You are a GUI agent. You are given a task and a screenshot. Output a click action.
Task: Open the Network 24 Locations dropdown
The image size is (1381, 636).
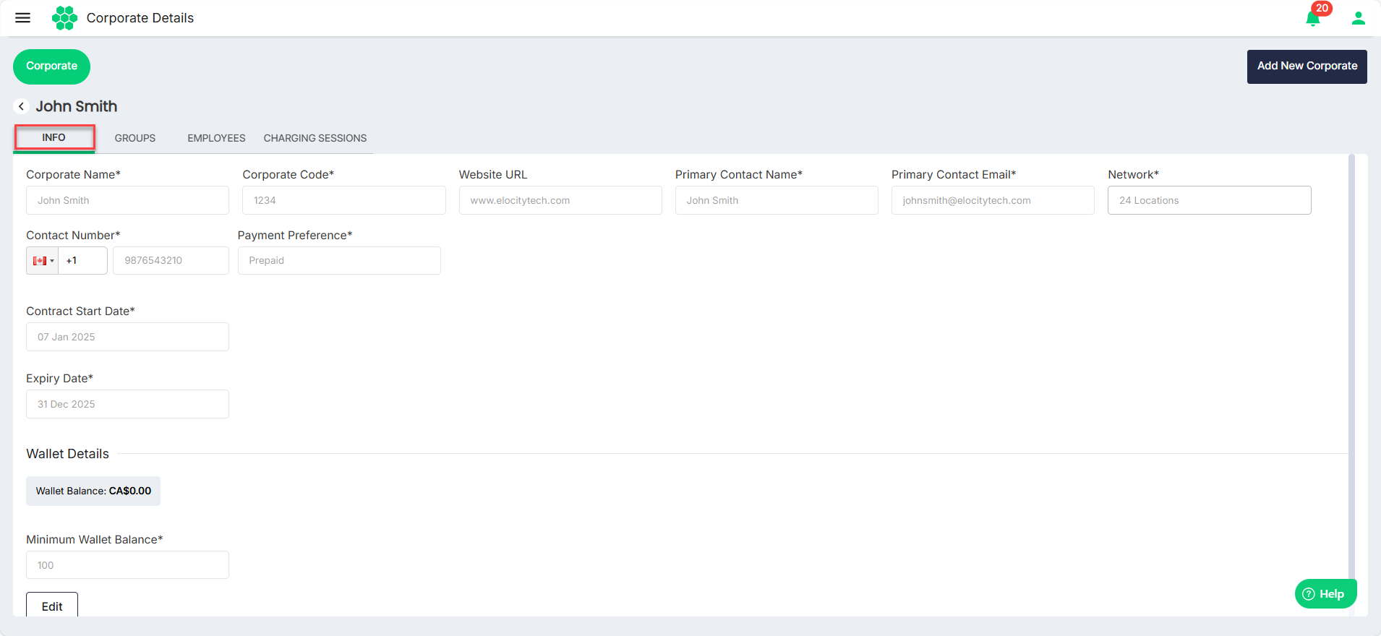[x=1209, y=200]
